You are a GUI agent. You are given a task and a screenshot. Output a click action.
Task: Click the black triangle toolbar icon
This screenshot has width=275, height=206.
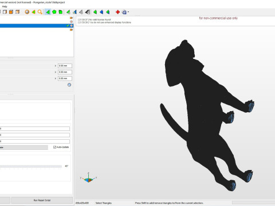(x=88, y=12)
